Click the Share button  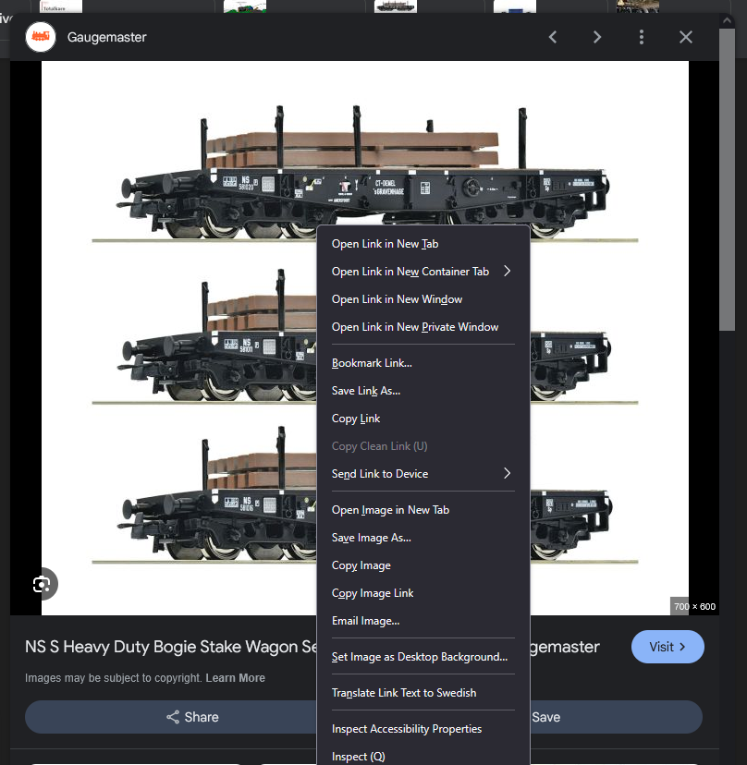[192, 717]
